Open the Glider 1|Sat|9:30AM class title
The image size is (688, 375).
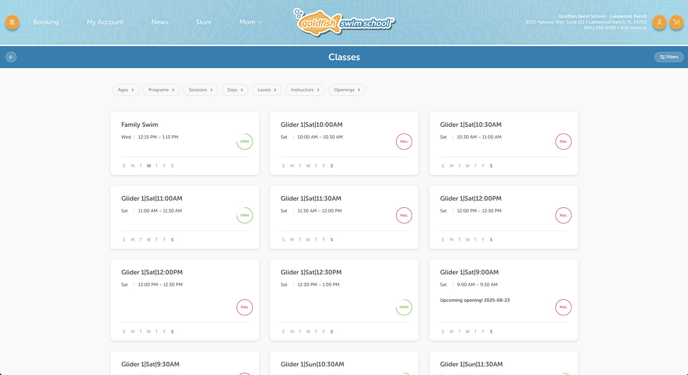pyautogui.click(x=150, y=364)
